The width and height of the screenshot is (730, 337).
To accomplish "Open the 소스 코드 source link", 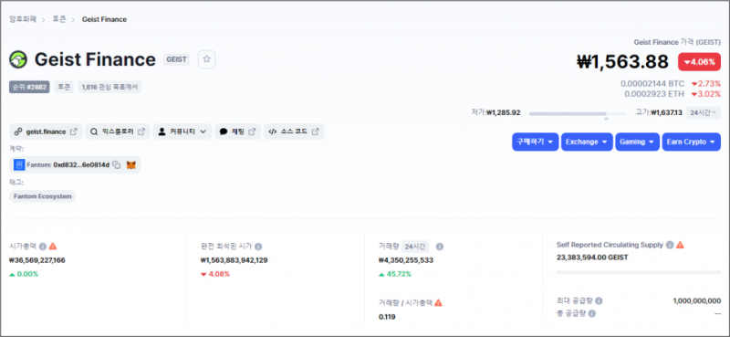I will click(294, 132).
